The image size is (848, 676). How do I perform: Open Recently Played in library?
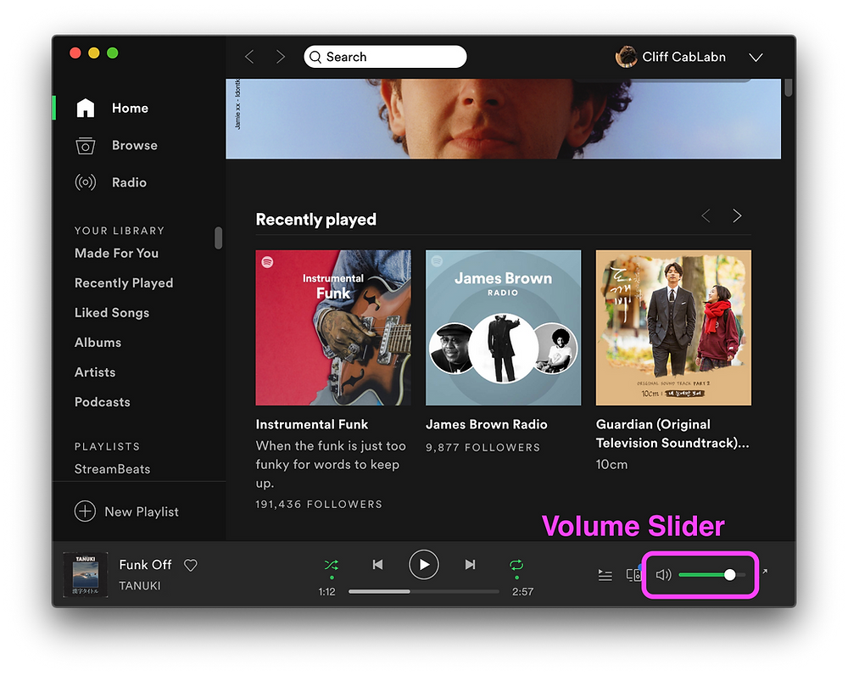(124, 282)
